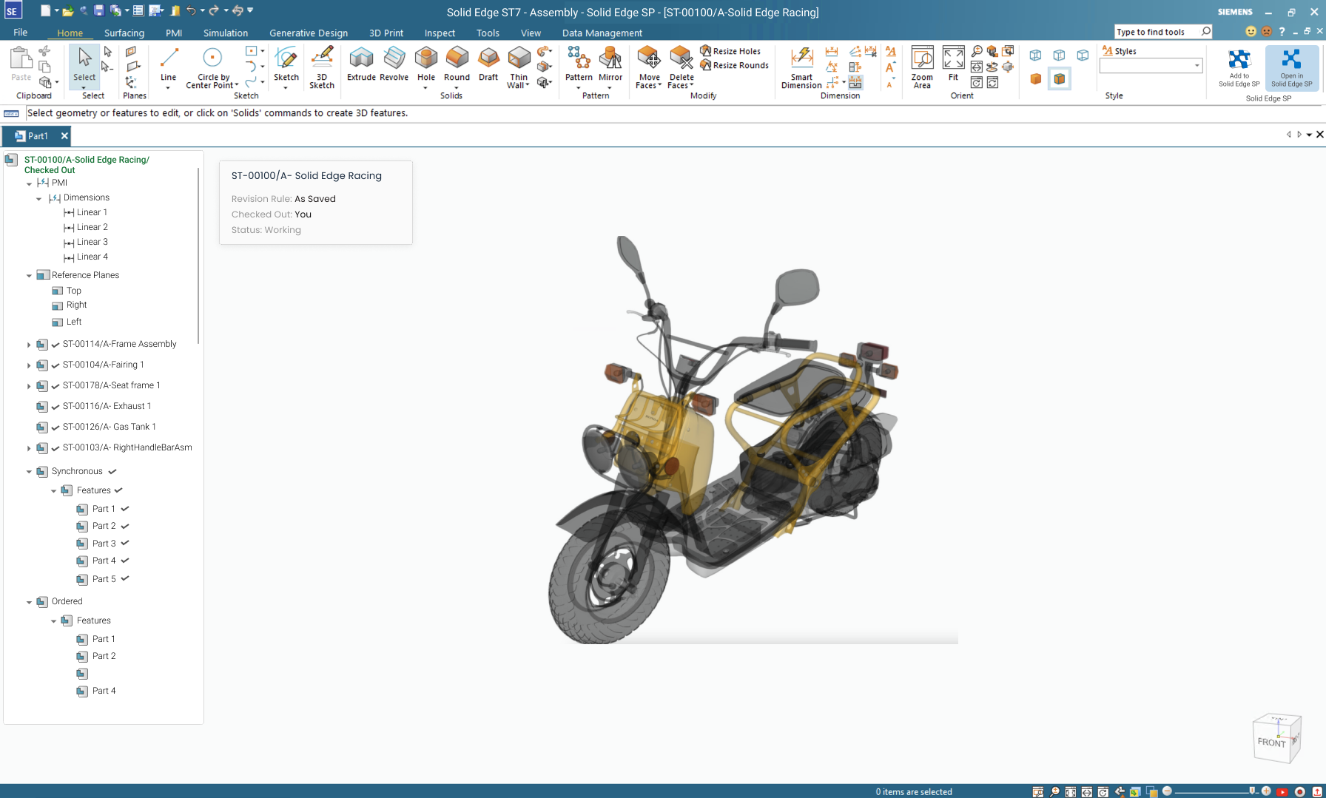Viewport: 1326px width, 798px height.
Task: Toggle check mark on Fairing 1
Action: pyautogui.click(x=55, y=365)
